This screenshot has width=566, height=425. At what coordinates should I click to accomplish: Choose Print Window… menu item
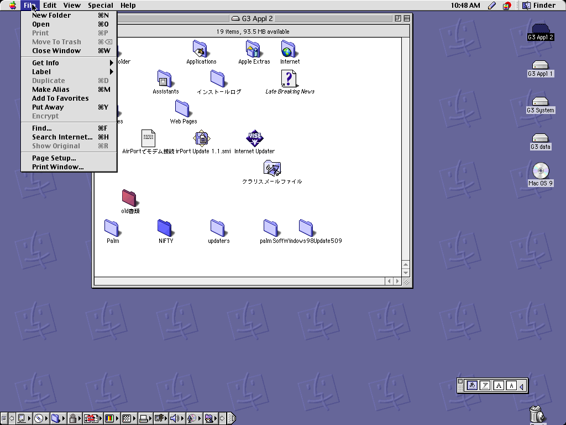pyautogui.click(x=69, y=167)
